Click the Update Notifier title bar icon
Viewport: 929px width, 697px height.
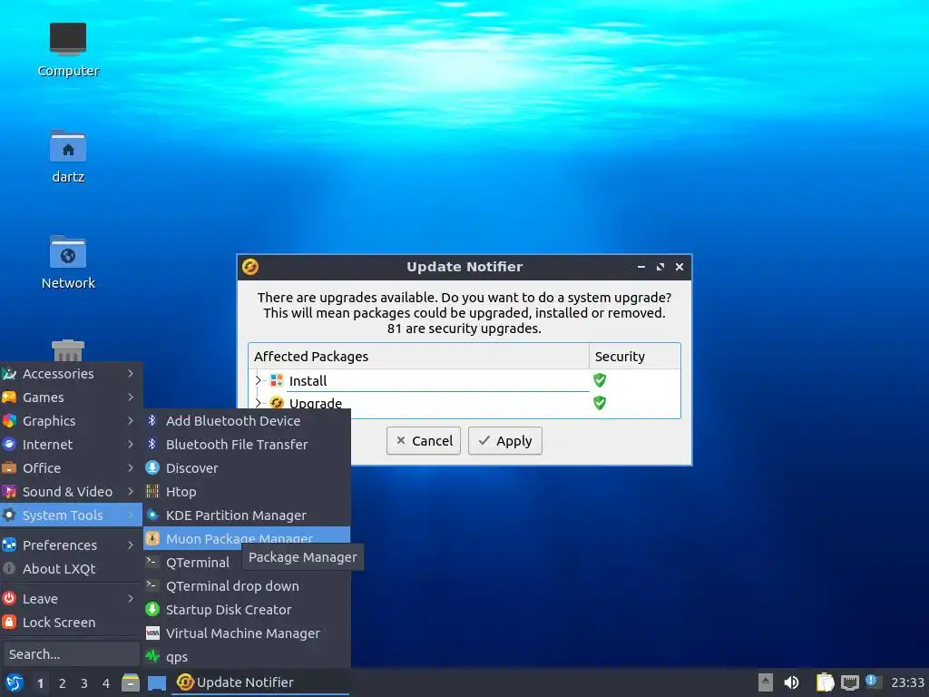[250, 268]
